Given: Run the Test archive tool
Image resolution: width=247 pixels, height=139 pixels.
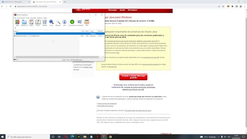Looking at the screenshot, I should coord(31,23).
